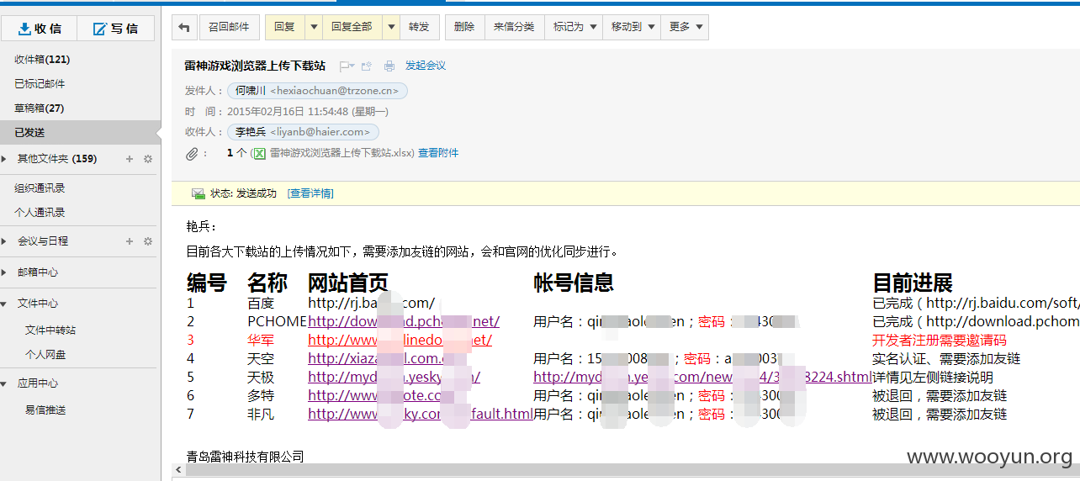
Task: Open the 天空 xiaza website link
Action: [x=382, y=358]
